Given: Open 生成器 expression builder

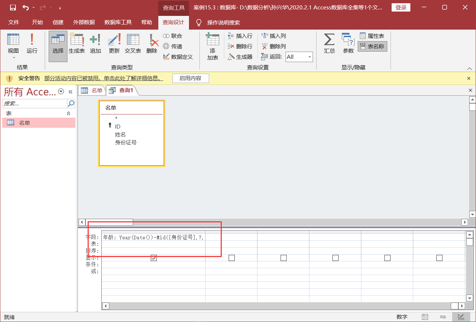Looking at the screenshot, I should [240, 57].
